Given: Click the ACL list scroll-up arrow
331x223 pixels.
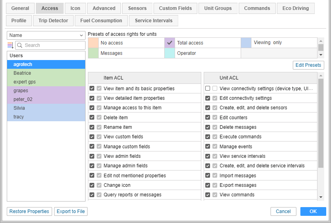Looking at the screenshot, I should click(321, 75).
